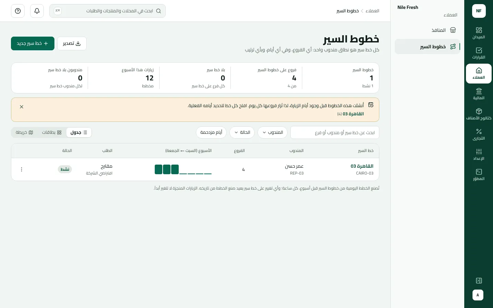Click عمر حسن rep name cell
The image size is (493, 308).
pyautogui.click(x=294, y=166)
